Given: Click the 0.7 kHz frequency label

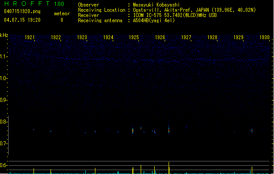Looking at the screenshot, I should coord(3,144).
